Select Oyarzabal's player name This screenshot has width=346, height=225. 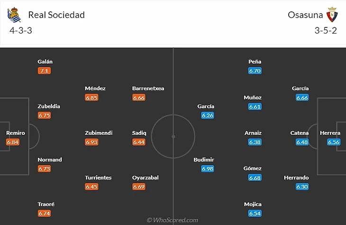(x=146, y=178)
